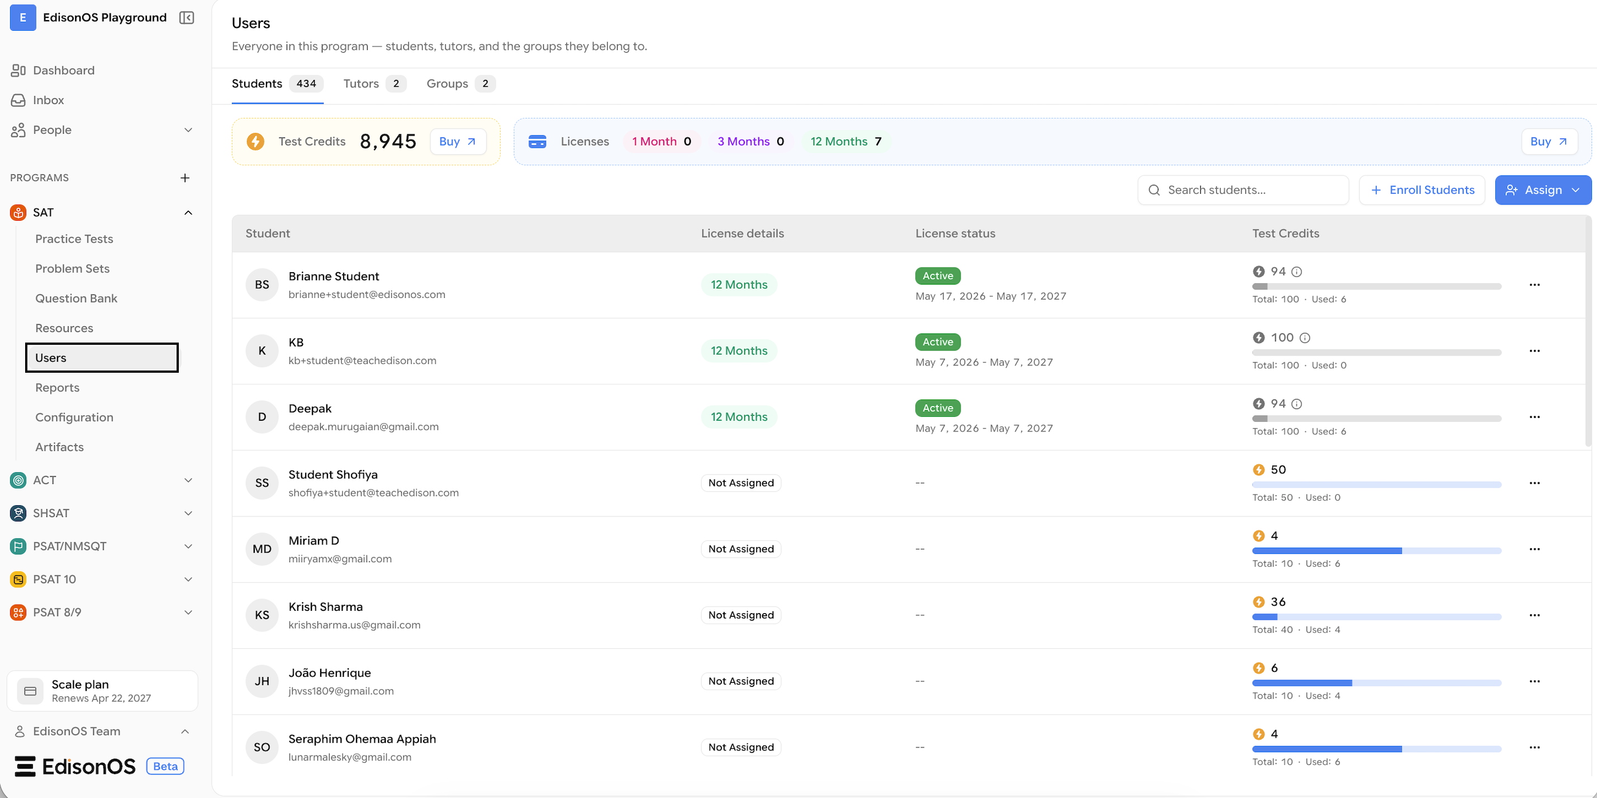
Task: Open Question Bank under SAT
Action: coord(76,298)
